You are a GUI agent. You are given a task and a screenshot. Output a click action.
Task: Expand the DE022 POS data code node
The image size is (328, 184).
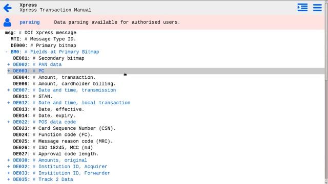(x=9, y=122)
